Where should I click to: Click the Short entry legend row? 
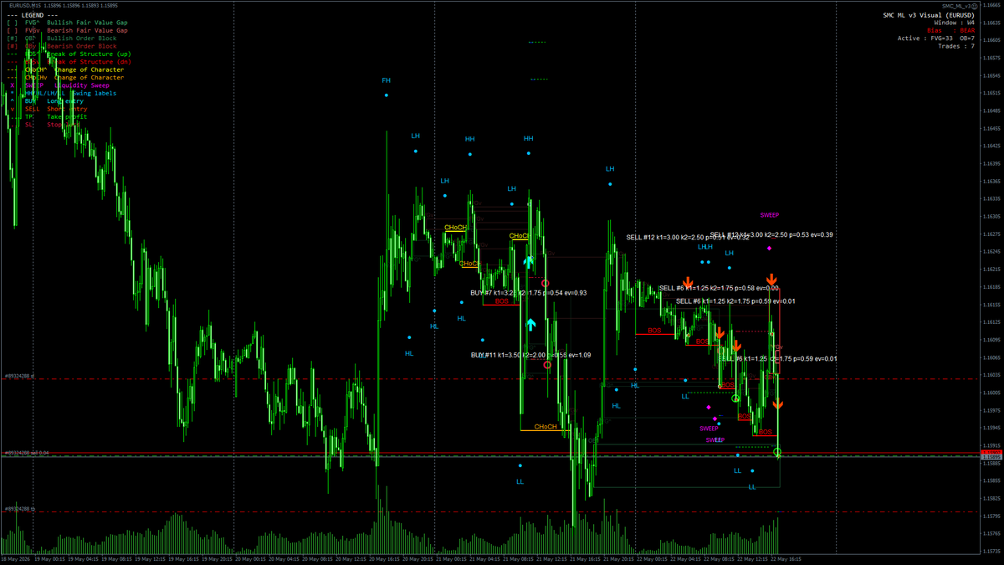click(x=47, y=109)
